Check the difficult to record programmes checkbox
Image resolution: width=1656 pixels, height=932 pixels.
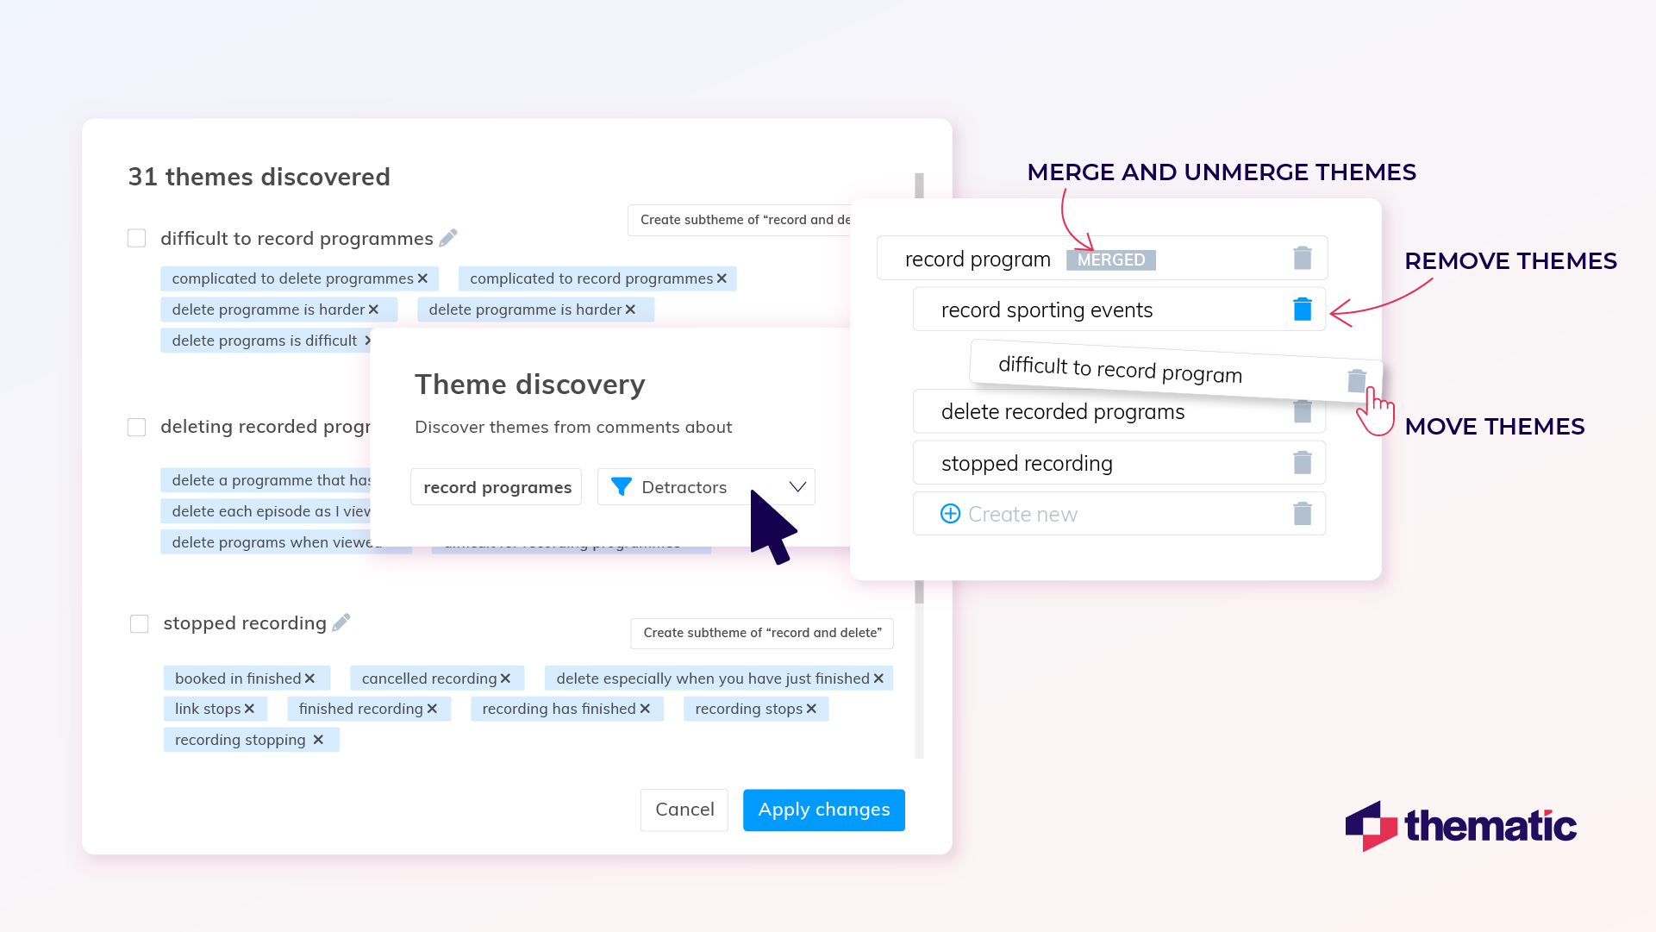click(x=137, y=238)
